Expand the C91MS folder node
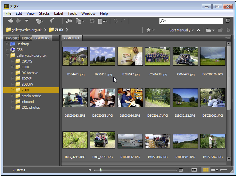The image size is (237, 177). (x=12, y=61)
